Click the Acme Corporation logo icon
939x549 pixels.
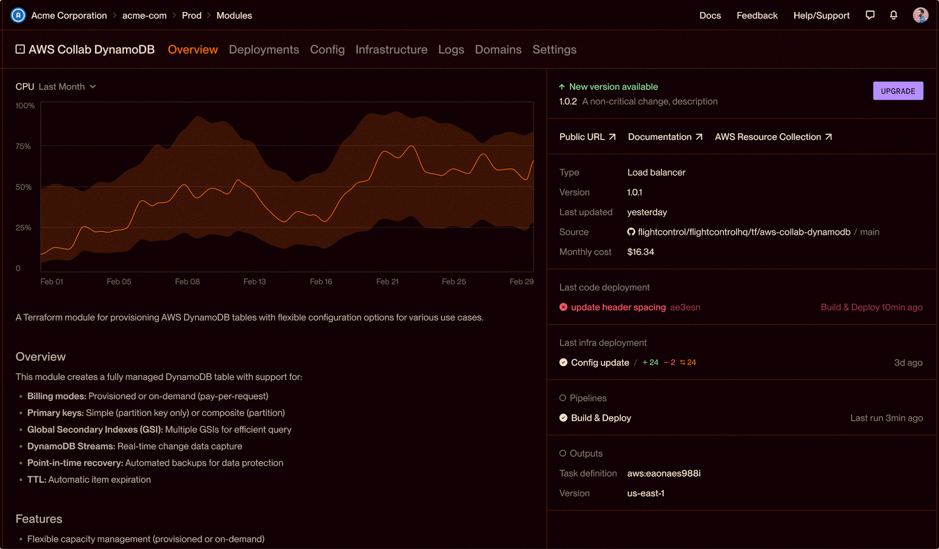coord(18,15)
